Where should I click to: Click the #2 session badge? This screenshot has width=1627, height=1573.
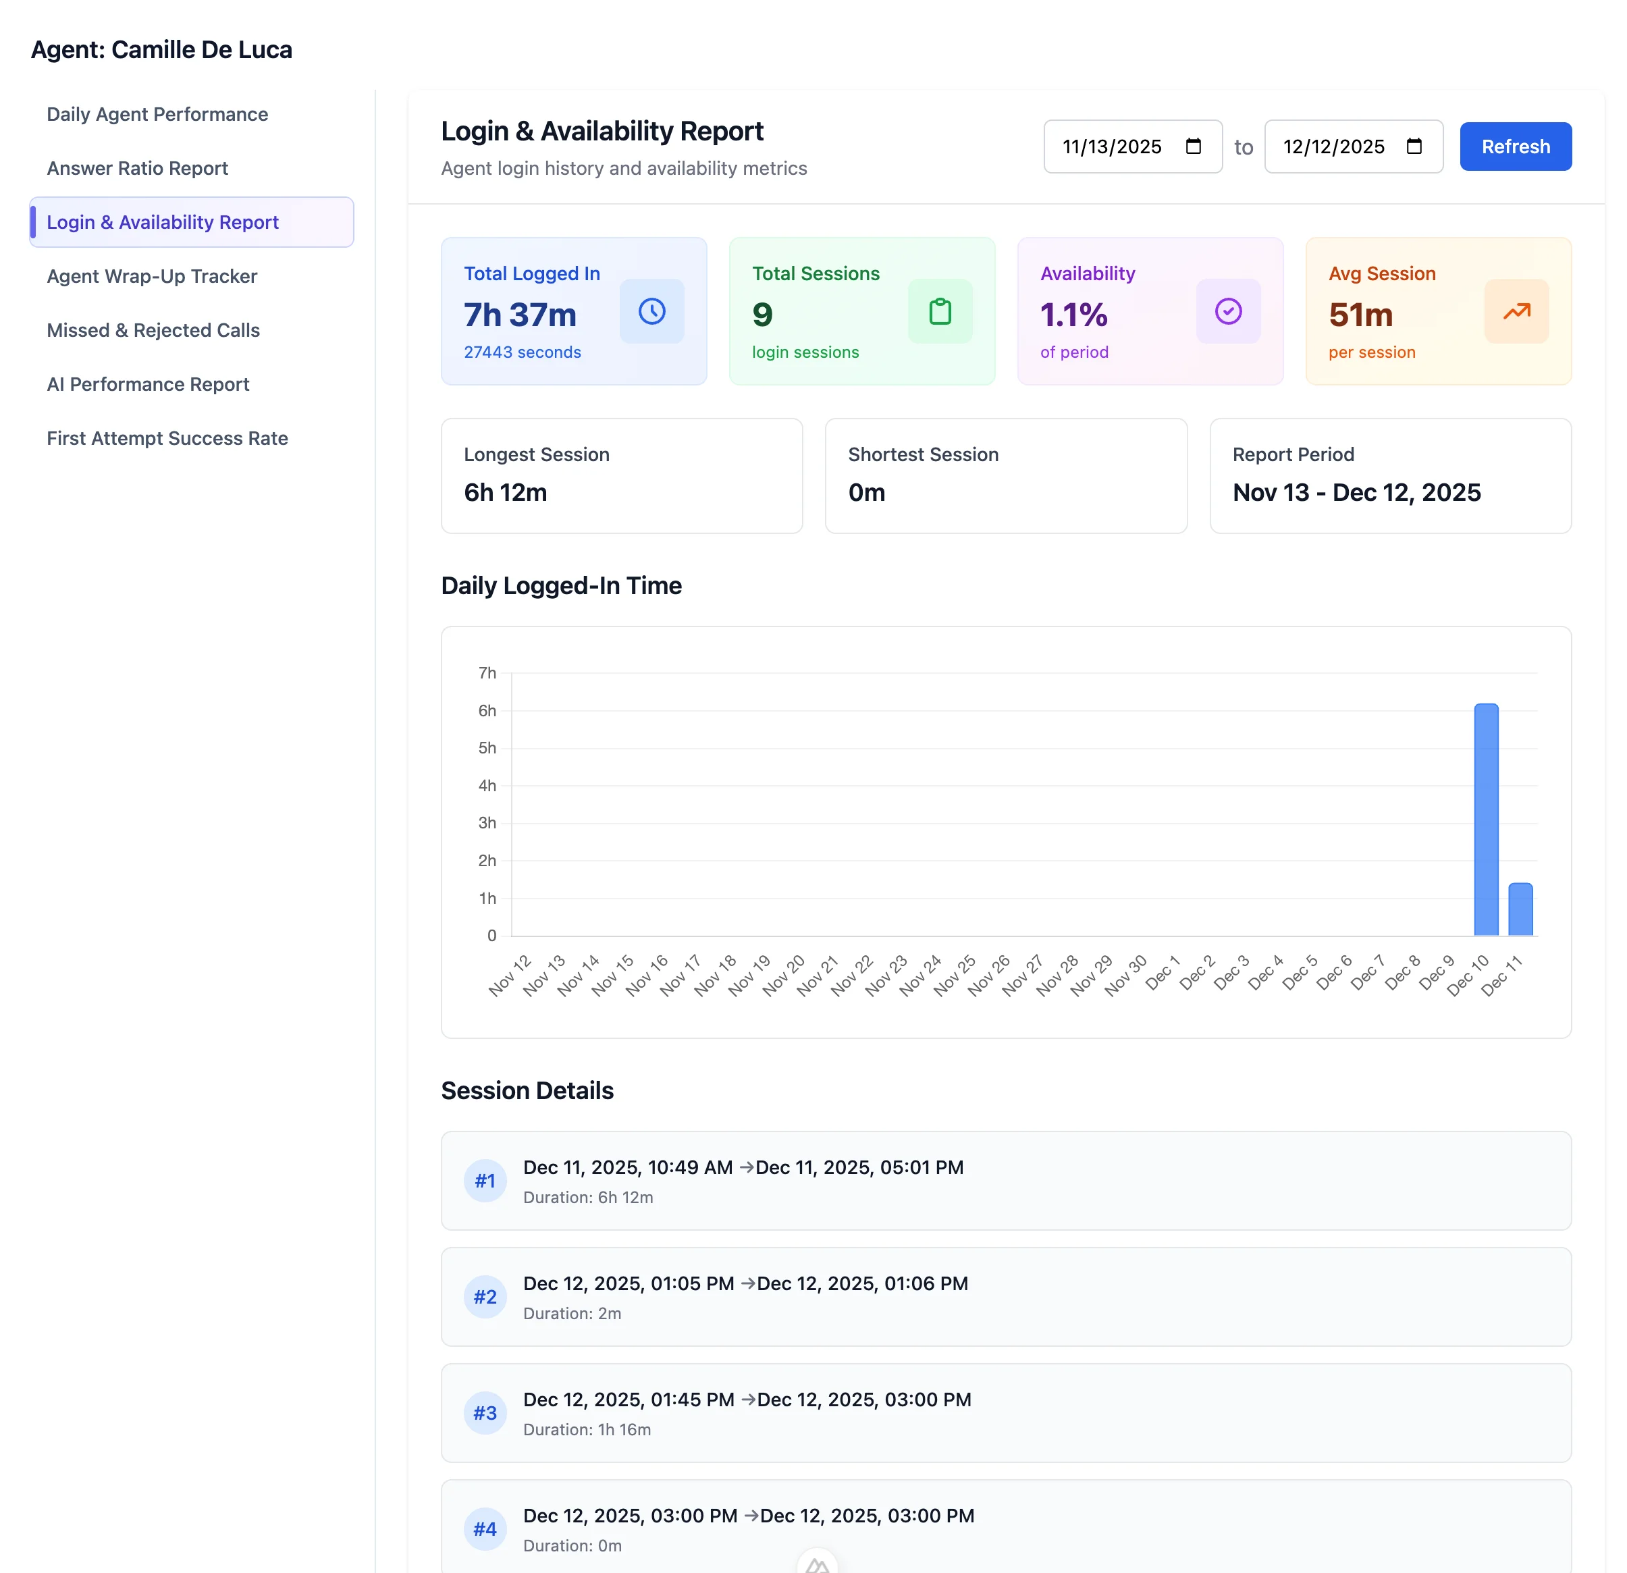point(485,1297)
